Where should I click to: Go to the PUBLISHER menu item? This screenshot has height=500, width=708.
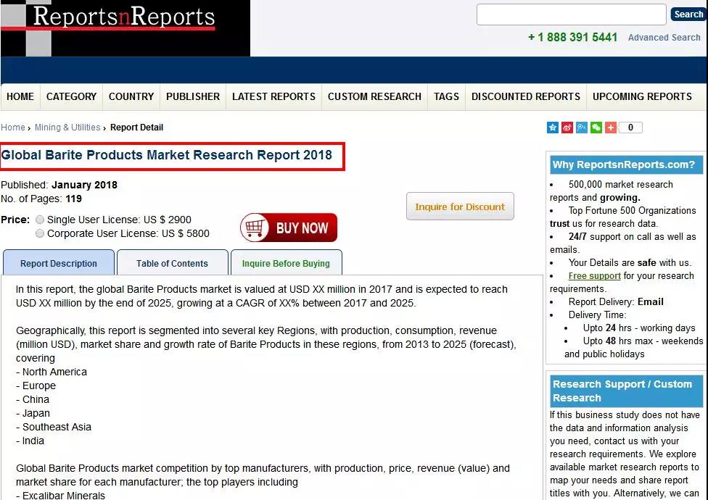[x=193, y=96]
